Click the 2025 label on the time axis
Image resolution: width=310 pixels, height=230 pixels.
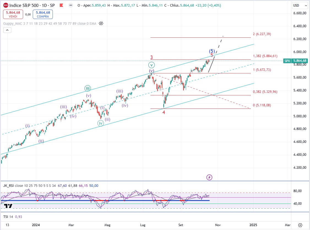coord(253,225)
